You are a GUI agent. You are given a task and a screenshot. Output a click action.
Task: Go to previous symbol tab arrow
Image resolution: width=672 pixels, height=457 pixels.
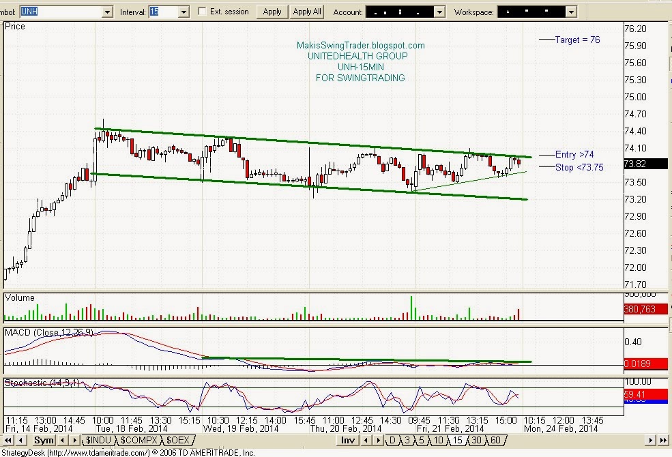click(x=63, y=440)
